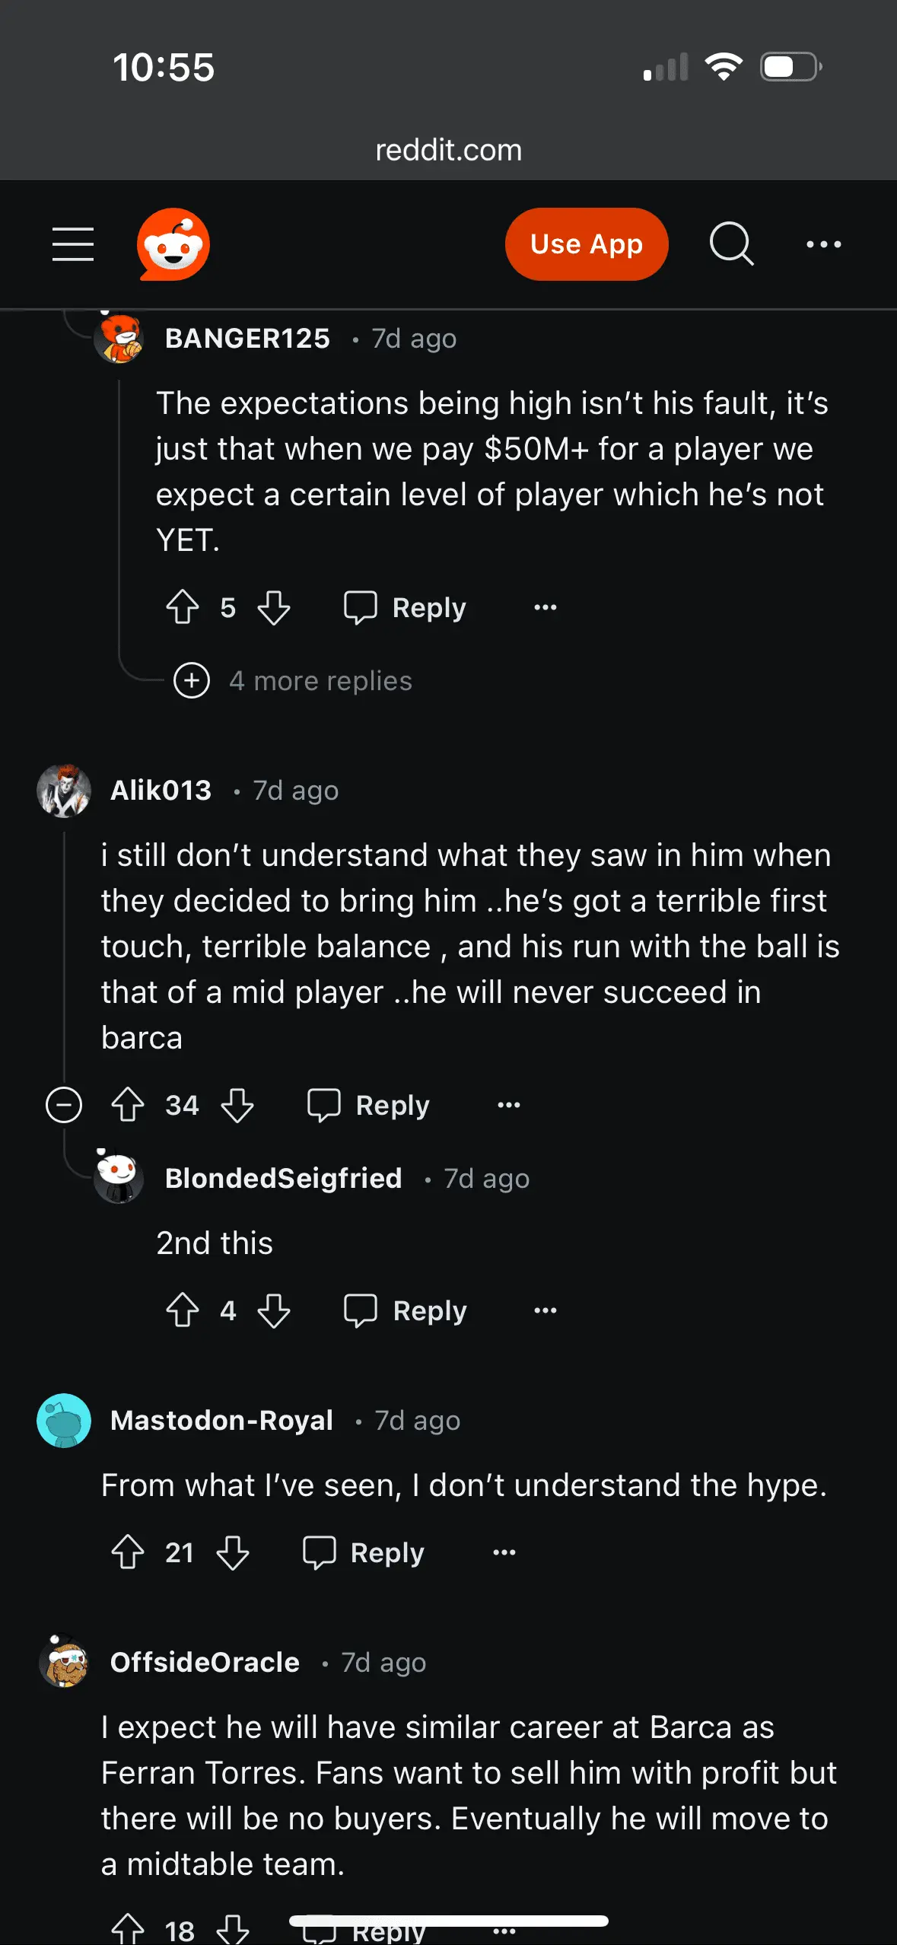This screenshot has width=897, height=1945.
Task: Upvote Mastodon-Royal's comment
Action: [x=128, y=1552]
